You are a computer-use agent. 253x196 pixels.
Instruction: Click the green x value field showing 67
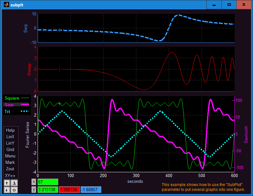point(48,182)
